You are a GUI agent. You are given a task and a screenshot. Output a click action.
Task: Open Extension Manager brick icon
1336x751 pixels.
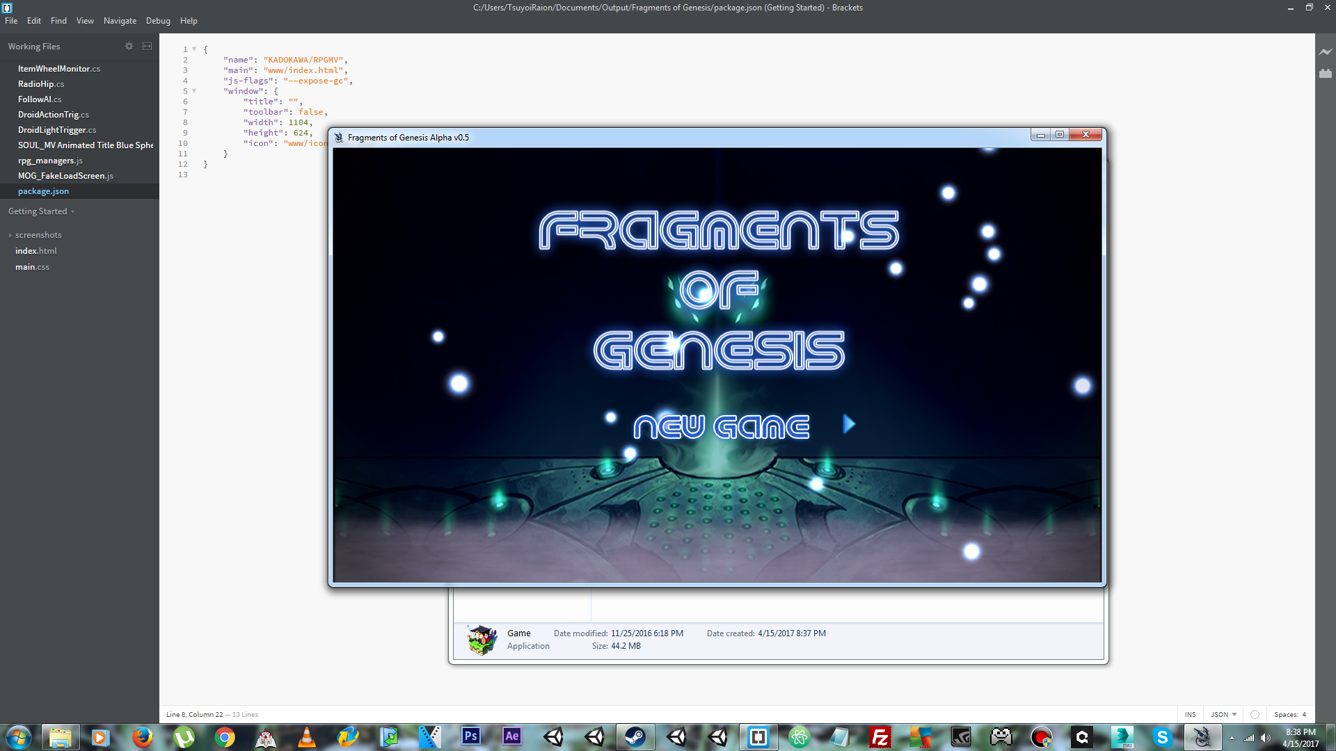(1325, 74)
